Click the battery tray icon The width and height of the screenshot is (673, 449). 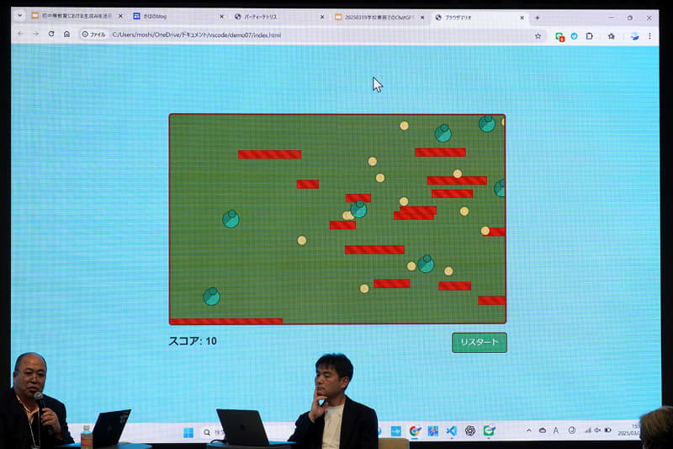point(607,430)
